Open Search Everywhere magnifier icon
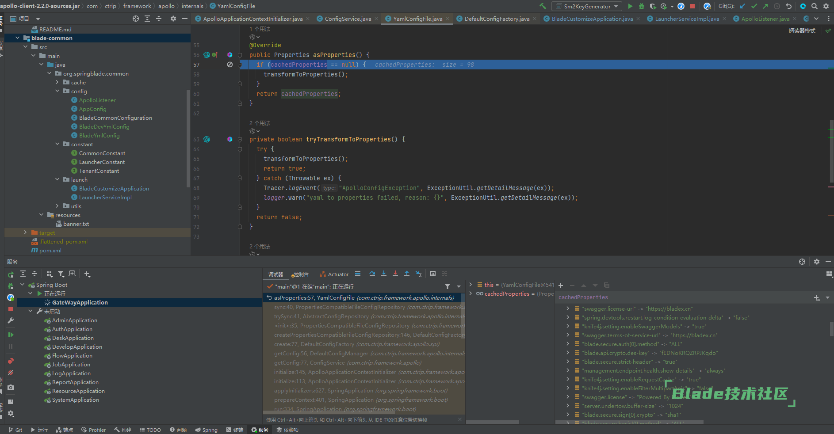Image resolution: width=834 pixels, height=434 pixels. [815, 6]
